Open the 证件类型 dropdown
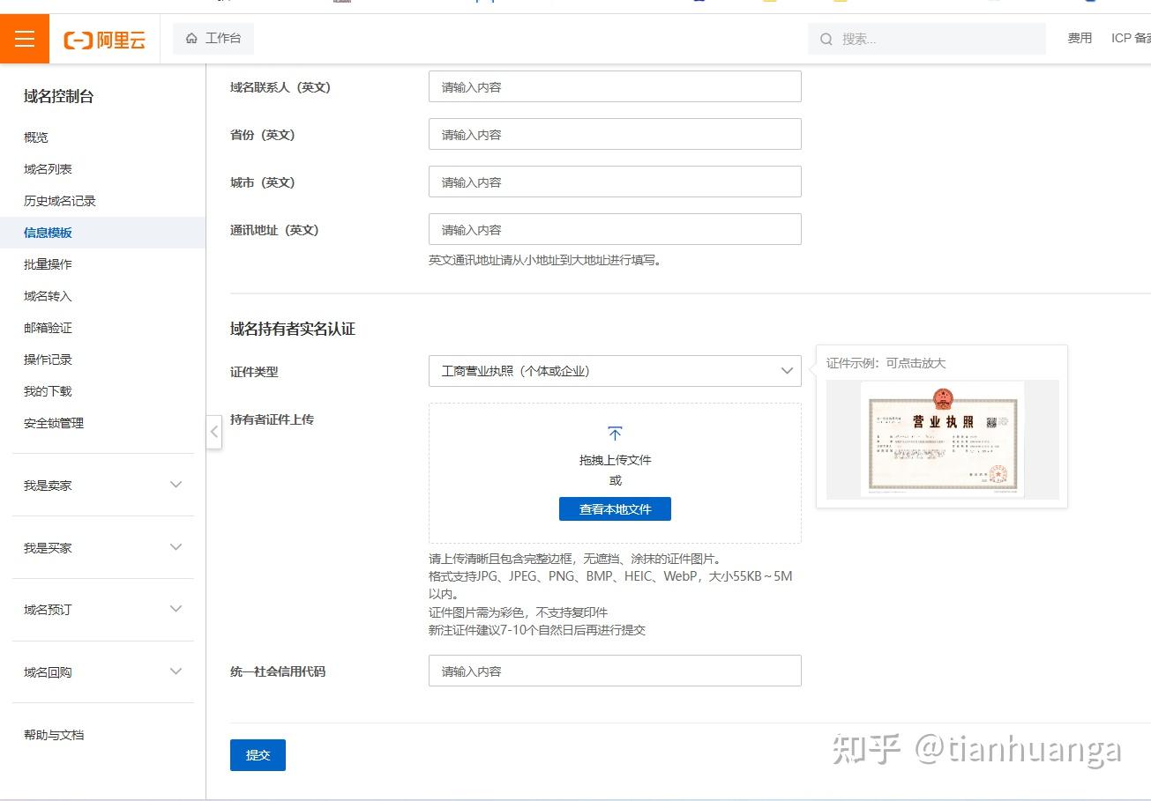The image size is (1151, 801). point(615,371)
